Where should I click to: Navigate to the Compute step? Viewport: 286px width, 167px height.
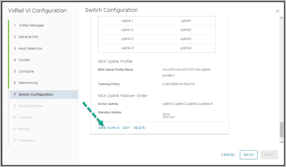coord(26,71)
